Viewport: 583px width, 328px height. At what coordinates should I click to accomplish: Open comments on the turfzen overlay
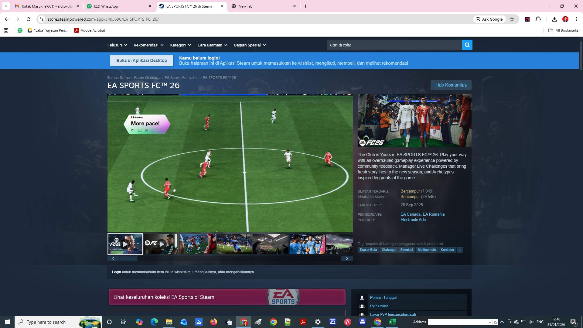point(140,130)
